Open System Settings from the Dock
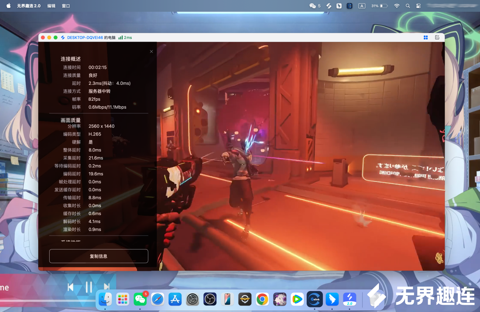 coord(193,299)
